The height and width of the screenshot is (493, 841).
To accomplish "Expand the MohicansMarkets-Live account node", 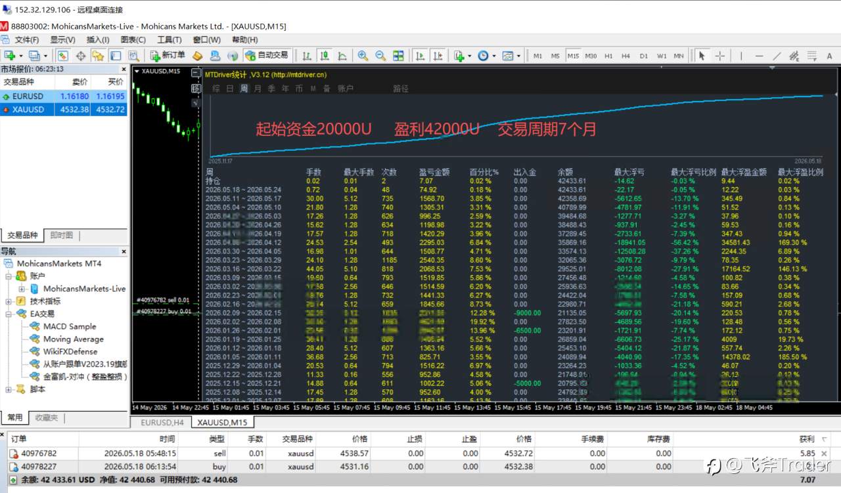I will click(21, 289).
